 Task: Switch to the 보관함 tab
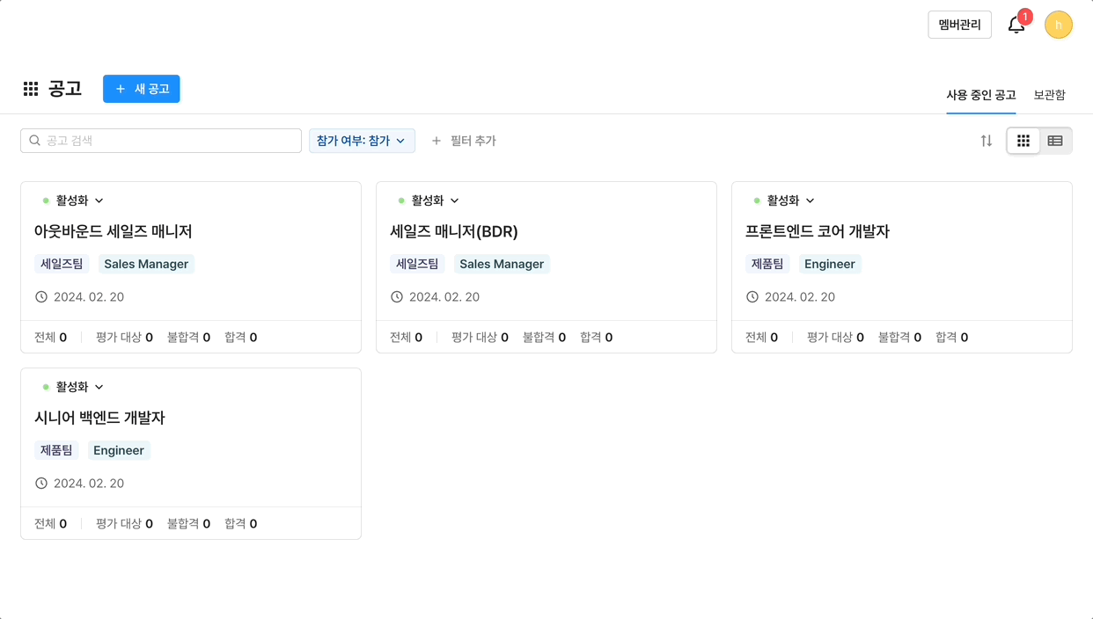1049,95
